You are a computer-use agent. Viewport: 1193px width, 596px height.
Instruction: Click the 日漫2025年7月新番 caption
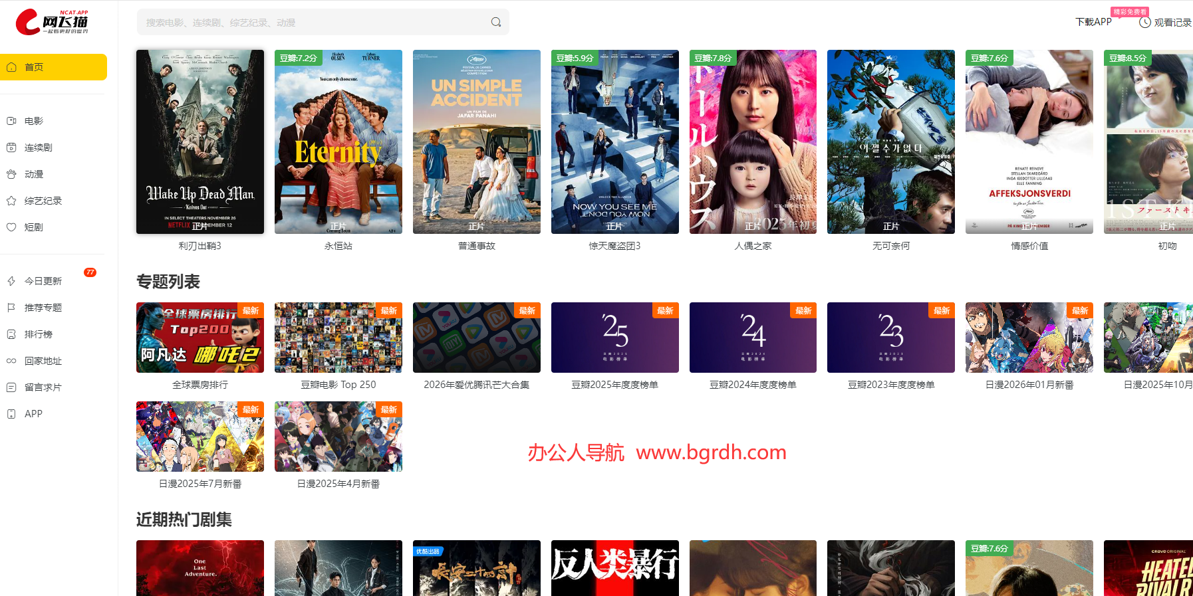click(x=200, y=484)
